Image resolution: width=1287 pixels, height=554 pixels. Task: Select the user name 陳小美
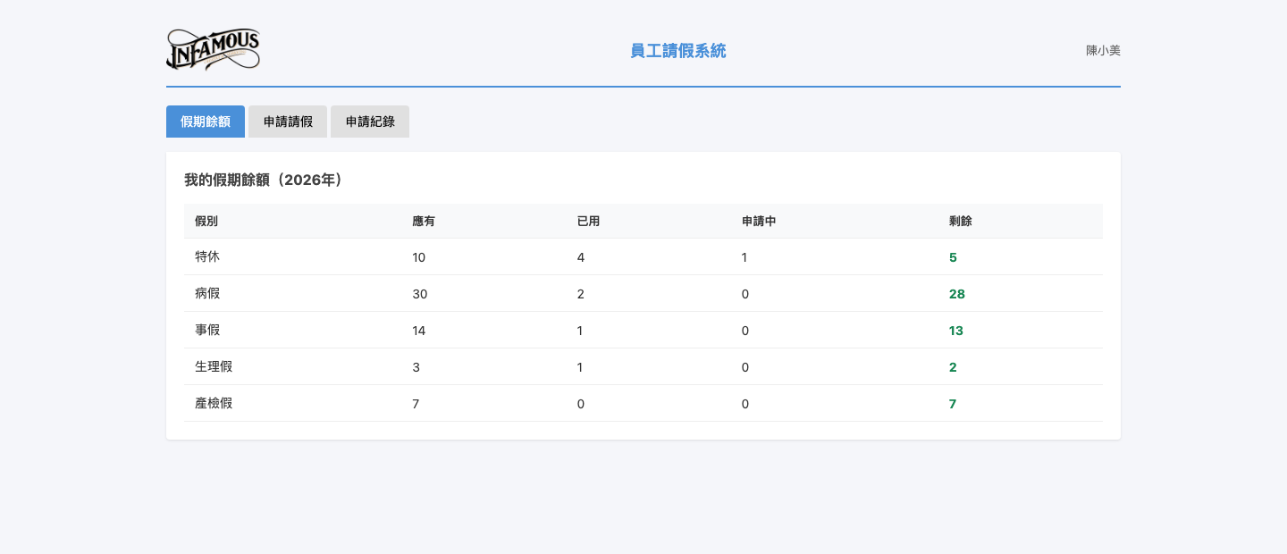[x=1103, y=51]
